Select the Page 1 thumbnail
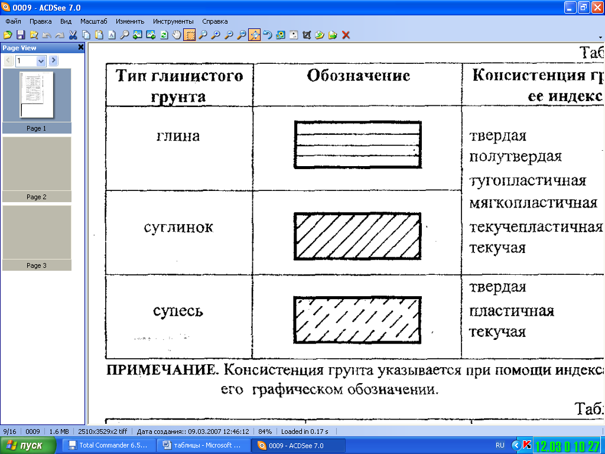Image resolution: width=605 pixels, height=454 pixels. 37,100
